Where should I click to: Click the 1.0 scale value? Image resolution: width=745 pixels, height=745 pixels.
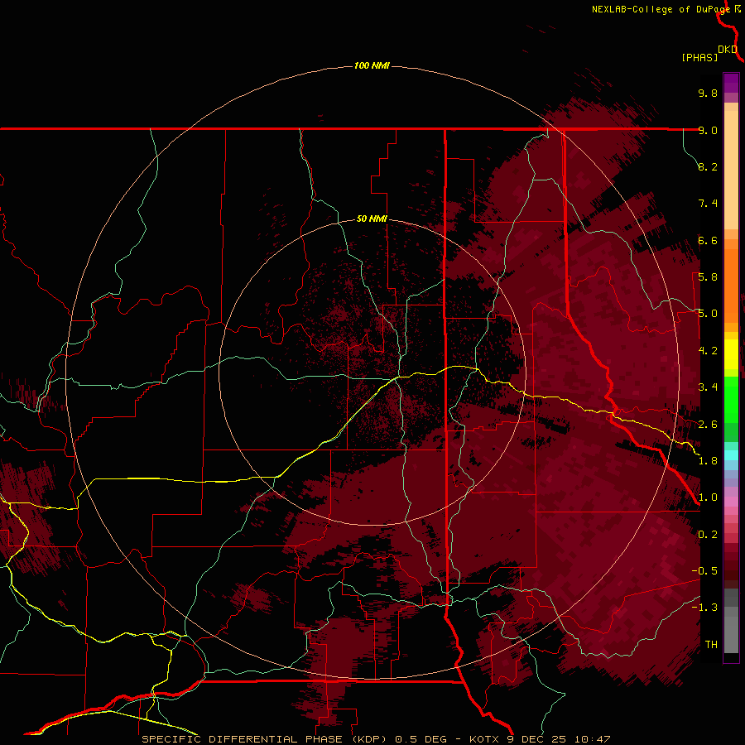pyautogui.click(x=708, y=497)
